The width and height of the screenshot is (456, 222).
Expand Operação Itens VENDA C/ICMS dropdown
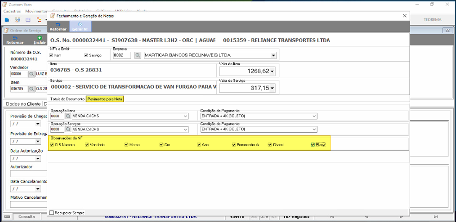pyautogui.click(x=185, y=116)
